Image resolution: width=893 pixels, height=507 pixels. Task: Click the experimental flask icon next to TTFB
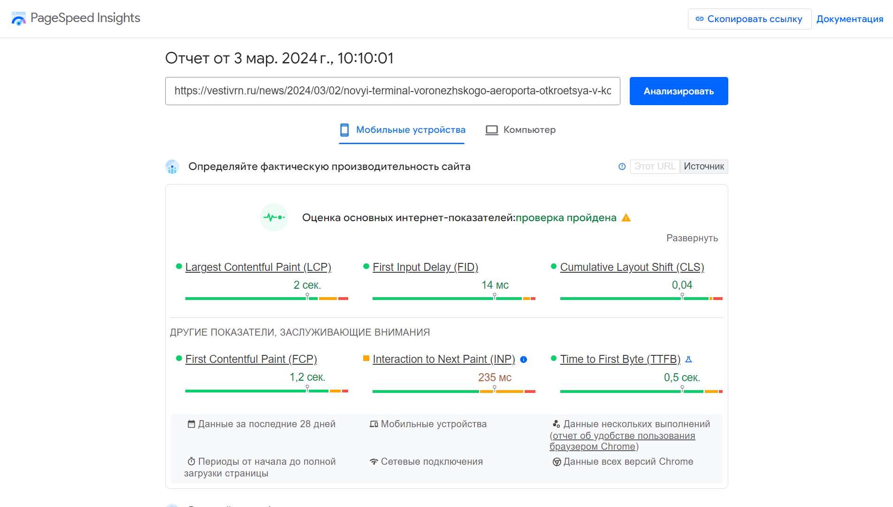tap(688, 359)
